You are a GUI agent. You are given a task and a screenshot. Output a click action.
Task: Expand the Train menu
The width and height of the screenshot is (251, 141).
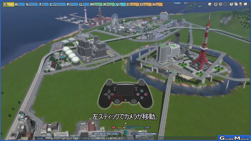(43, 5)
